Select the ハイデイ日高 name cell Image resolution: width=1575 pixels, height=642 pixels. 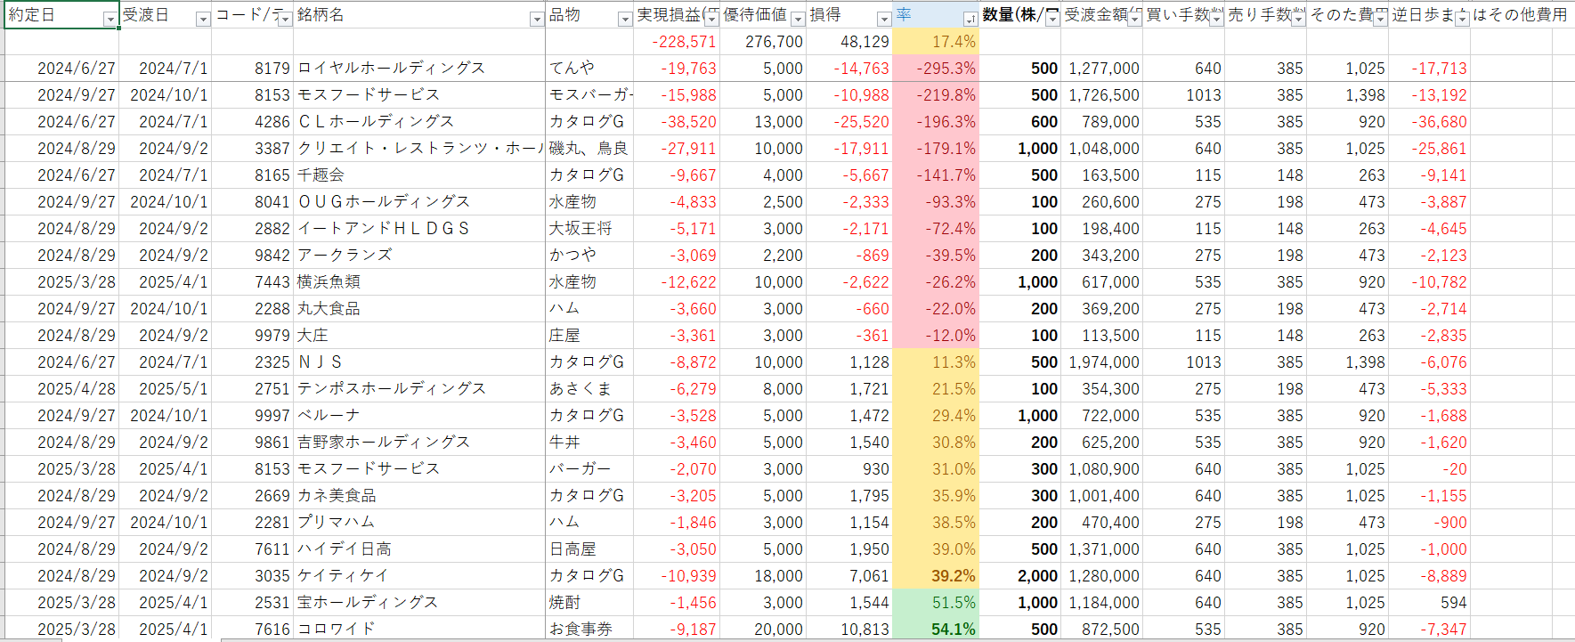coord(419,549)
